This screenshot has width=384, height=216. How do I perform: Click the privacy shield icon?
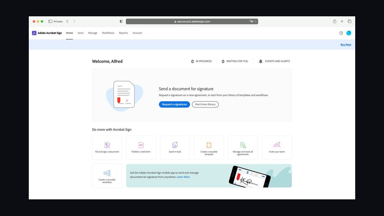coord(121,21)
